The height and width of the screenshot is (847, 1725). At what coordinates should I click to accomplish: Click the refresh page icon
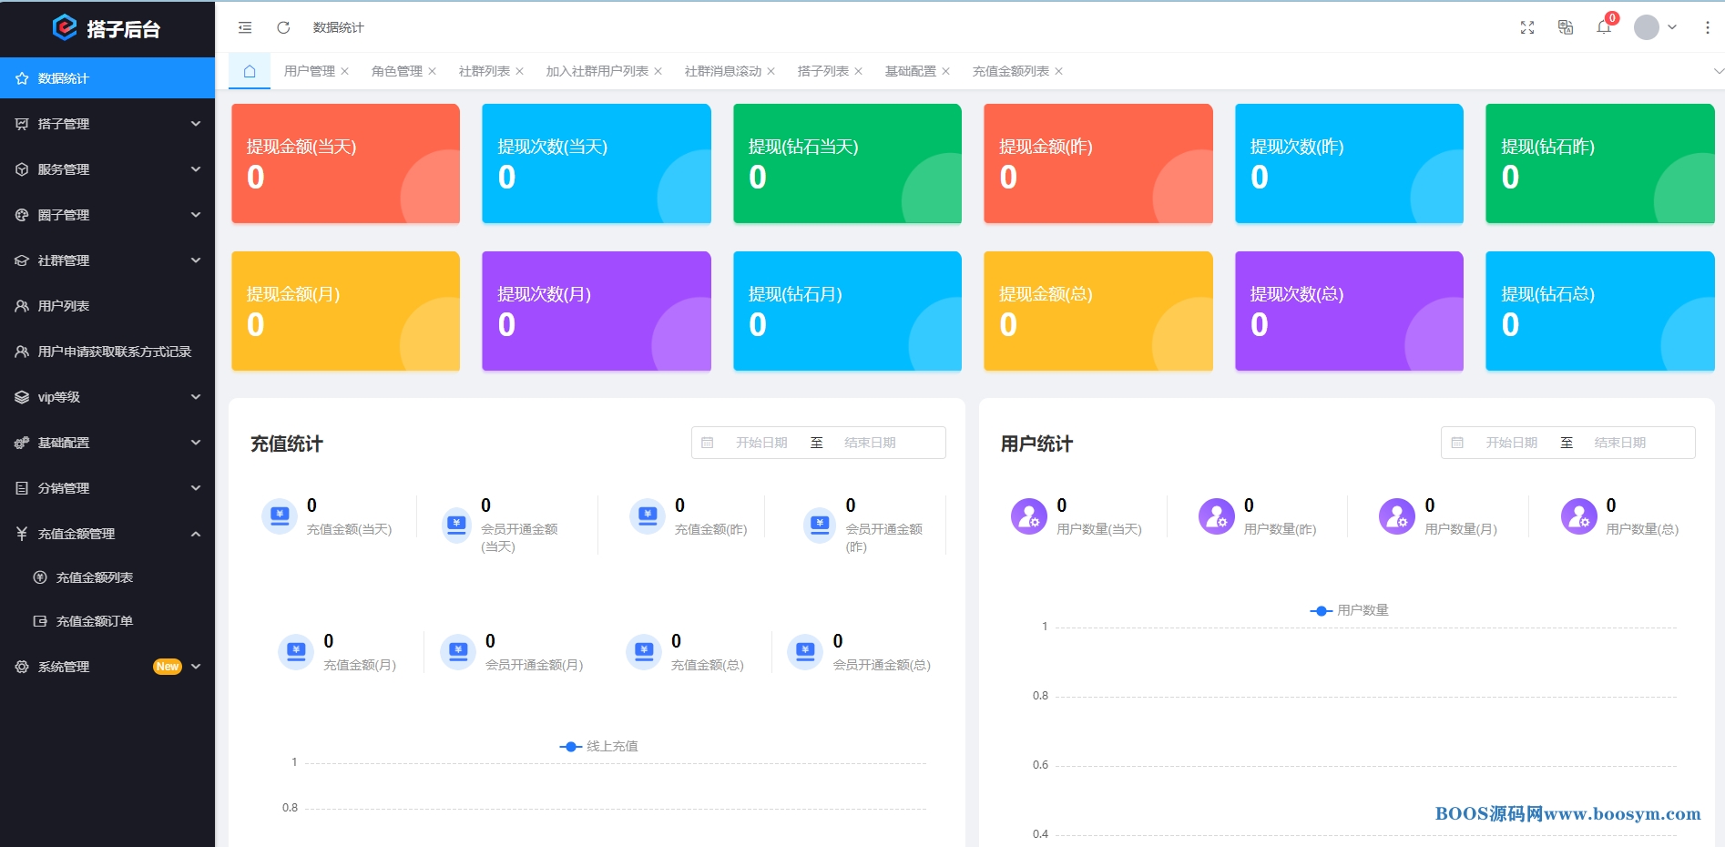[283, 27]
